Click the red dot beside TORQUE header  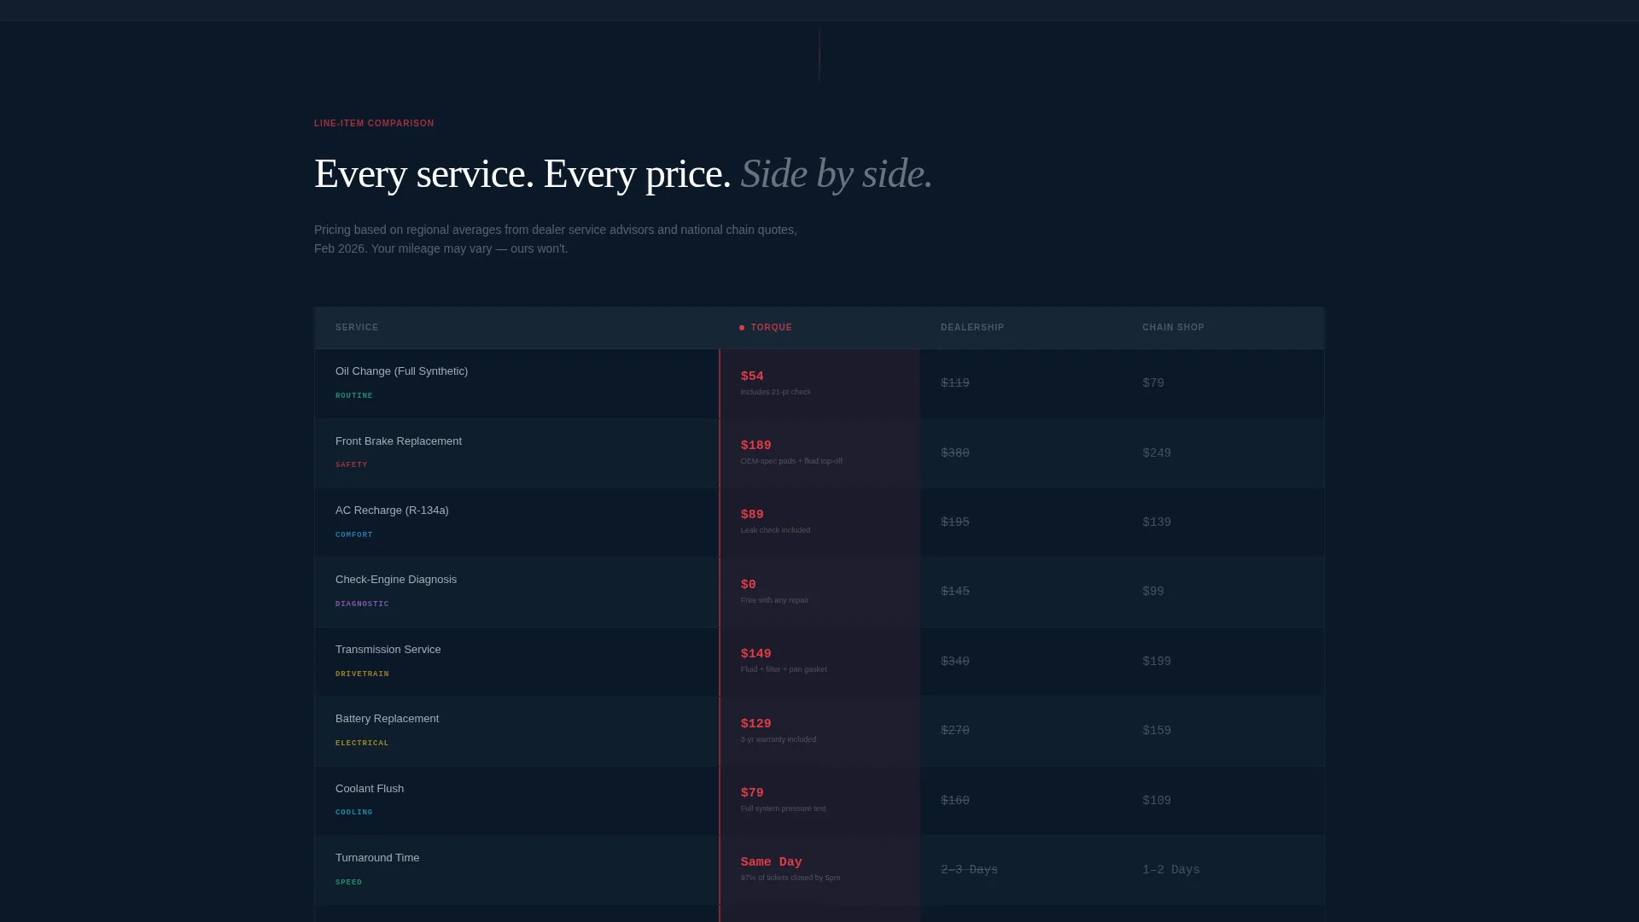point(742,328)
